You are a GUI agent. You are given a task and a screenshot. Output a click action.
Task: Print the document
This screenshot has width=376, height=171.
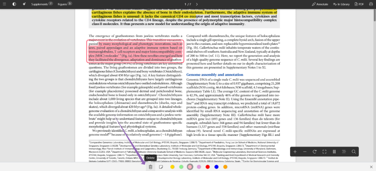[370, 4]
